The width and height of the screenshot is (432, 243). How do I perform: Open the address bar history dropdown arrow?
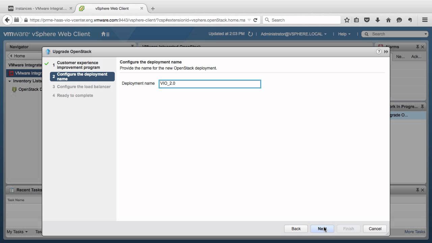[249, 20]
